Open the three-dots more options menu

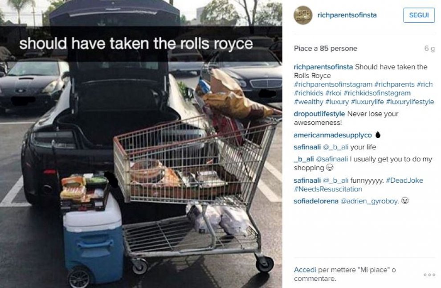coord(429,275)
